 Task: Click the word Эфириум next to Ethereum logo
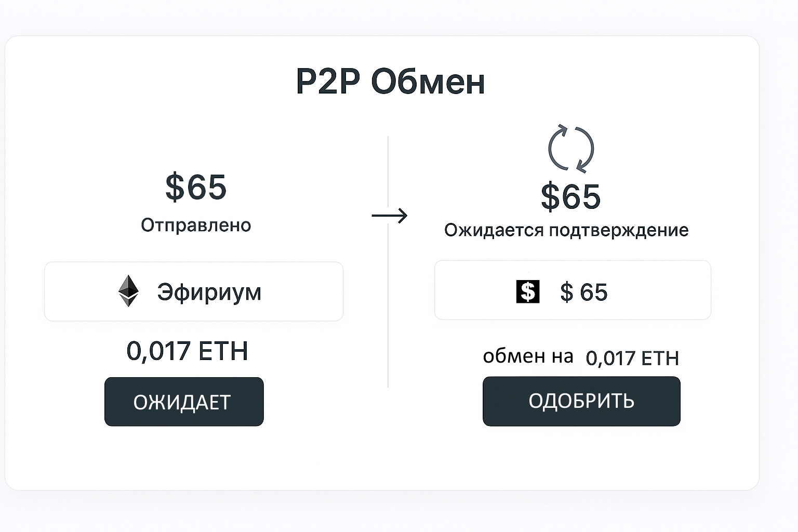[x=209, y=292]
